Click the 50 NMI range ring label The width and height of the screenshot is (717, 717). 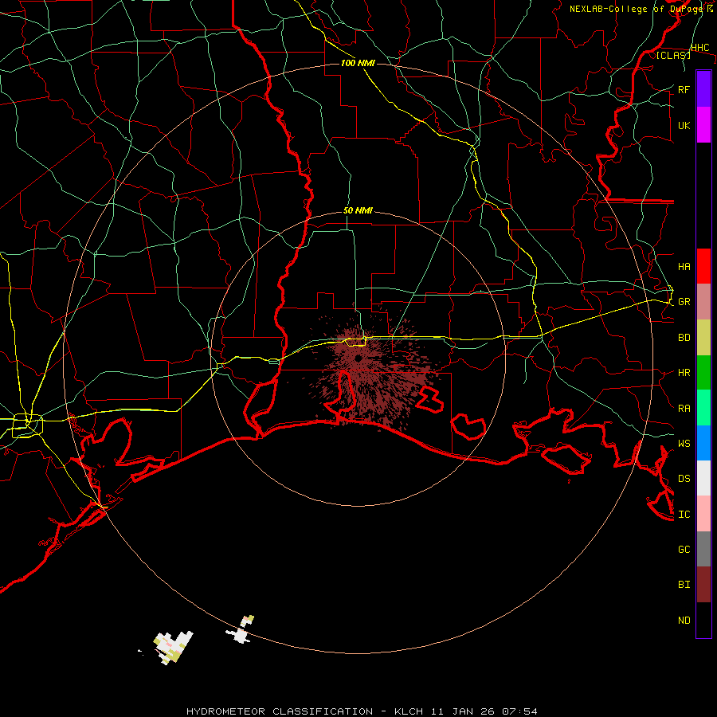point(358,211)
